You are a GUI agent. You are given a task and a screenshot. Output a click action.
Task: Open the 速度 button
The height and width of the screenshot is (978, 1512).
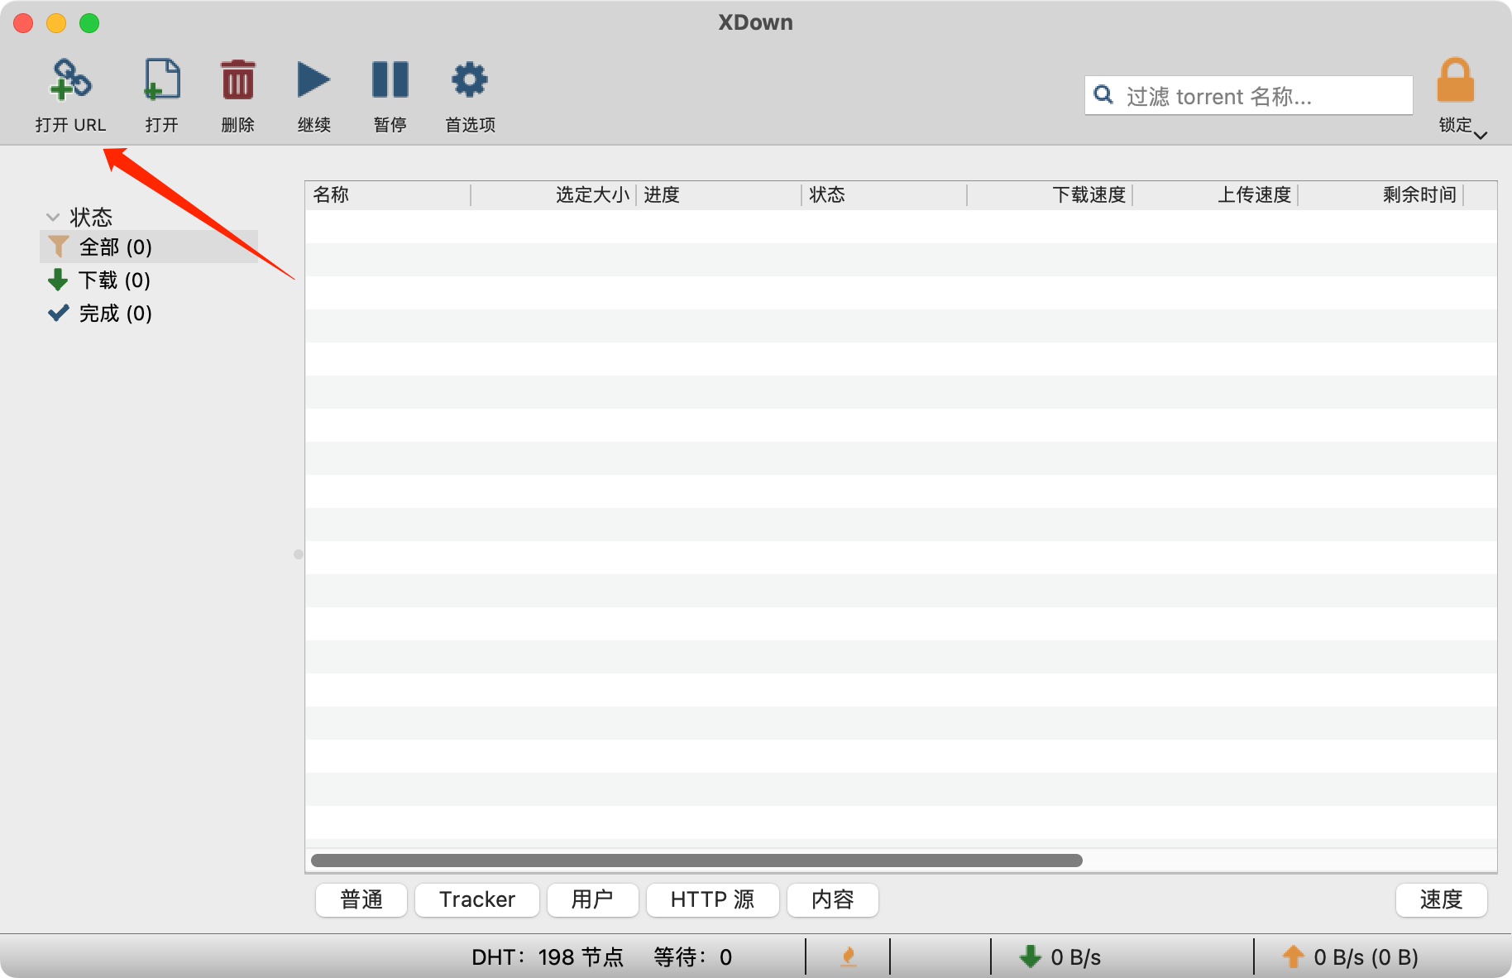[1442, 899]
